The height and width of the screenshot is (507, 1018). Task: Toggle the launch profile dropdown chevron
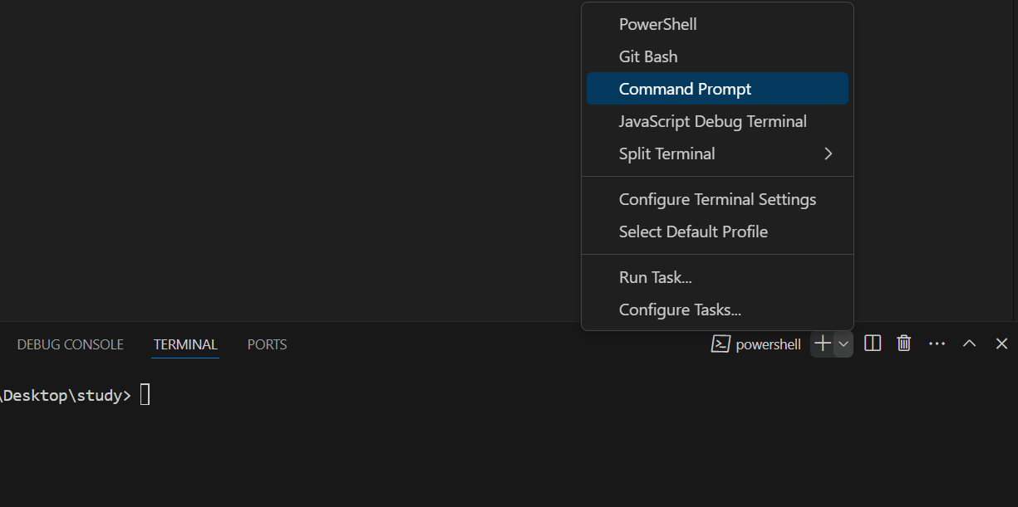[x=843, y=344]
